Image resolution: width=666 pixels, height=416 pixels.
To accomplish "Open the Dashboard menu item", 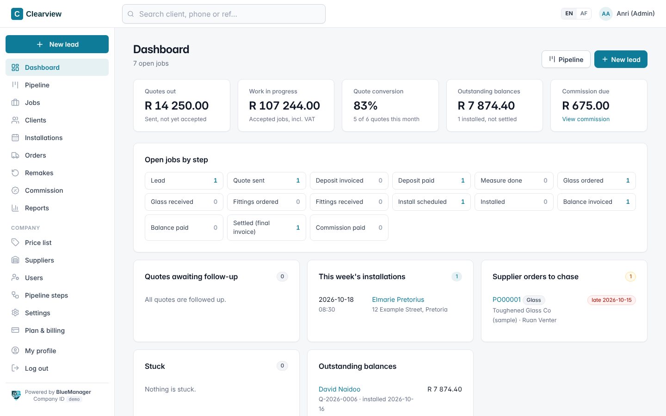I will coord(57,67).
